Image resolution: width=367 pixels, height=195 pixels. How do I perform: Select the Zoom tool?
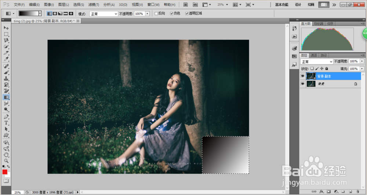click(6, 161)
